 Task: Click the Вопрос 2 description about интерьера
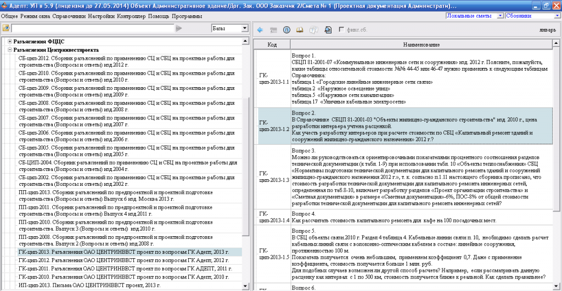(x=421, y=126)
